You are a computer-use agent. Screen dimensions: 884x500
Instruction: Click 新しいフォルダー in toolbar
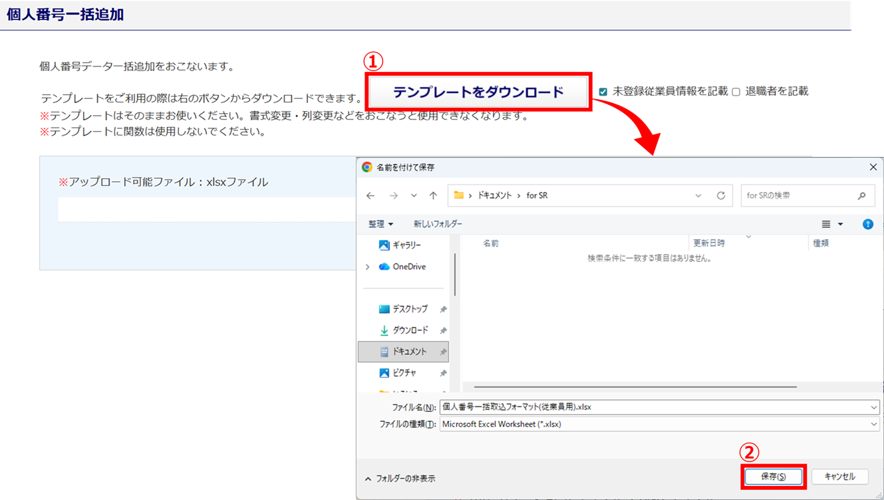tap(437, 224)
